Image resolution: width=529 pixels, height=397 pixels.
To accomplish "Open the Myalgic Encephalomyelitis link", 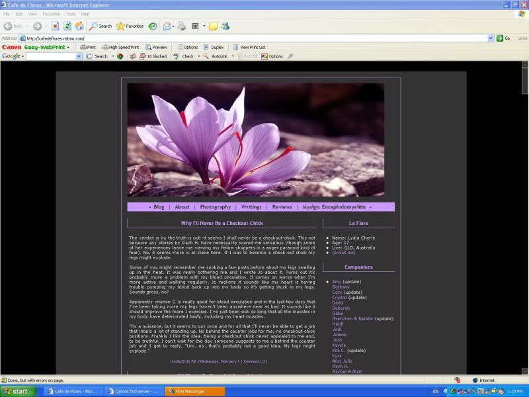I will pyautogui.click(x=335, y=207).
